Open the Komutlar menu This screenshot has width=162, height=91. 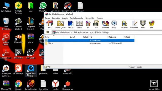click(56, 18)
